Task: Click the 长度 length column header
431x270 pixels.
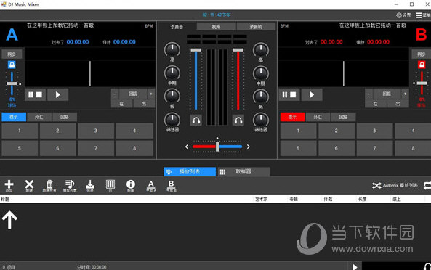Action: tap(362, 199)
